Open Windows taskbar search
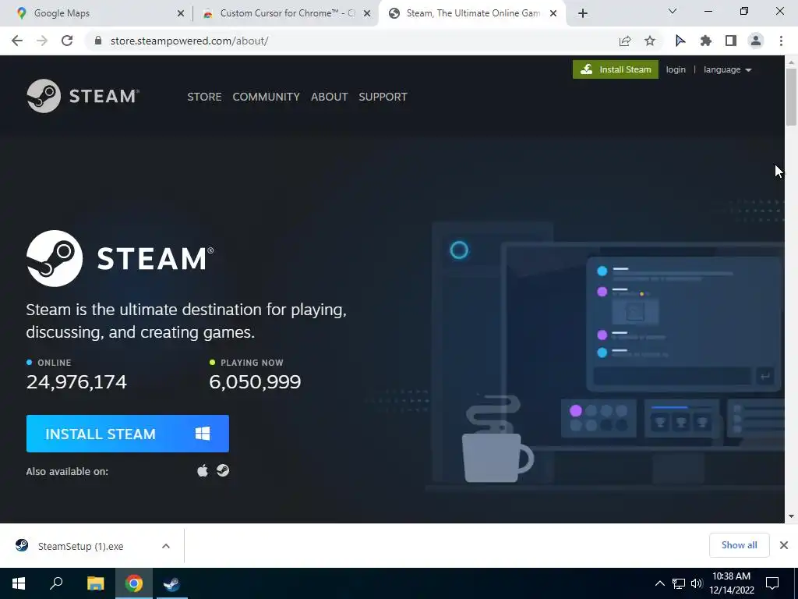 (56, 583)
